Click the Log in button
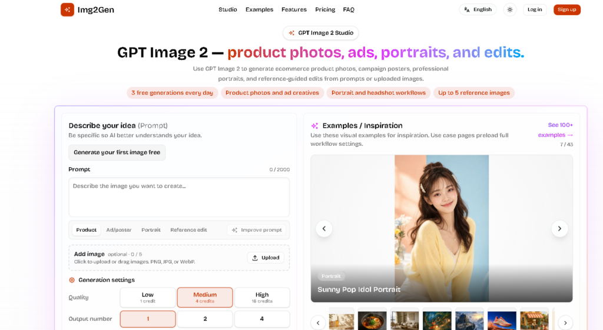The image size is (603, 330). 535,9
